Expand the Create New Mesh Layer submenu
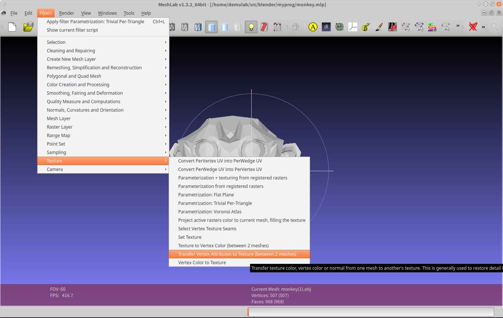The image size is (503, 318). 103,59
